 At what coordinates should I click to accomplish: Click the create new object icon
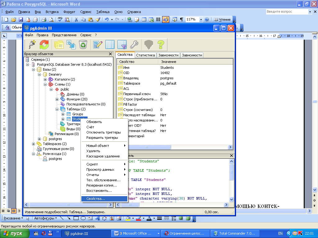coord(71,45)
